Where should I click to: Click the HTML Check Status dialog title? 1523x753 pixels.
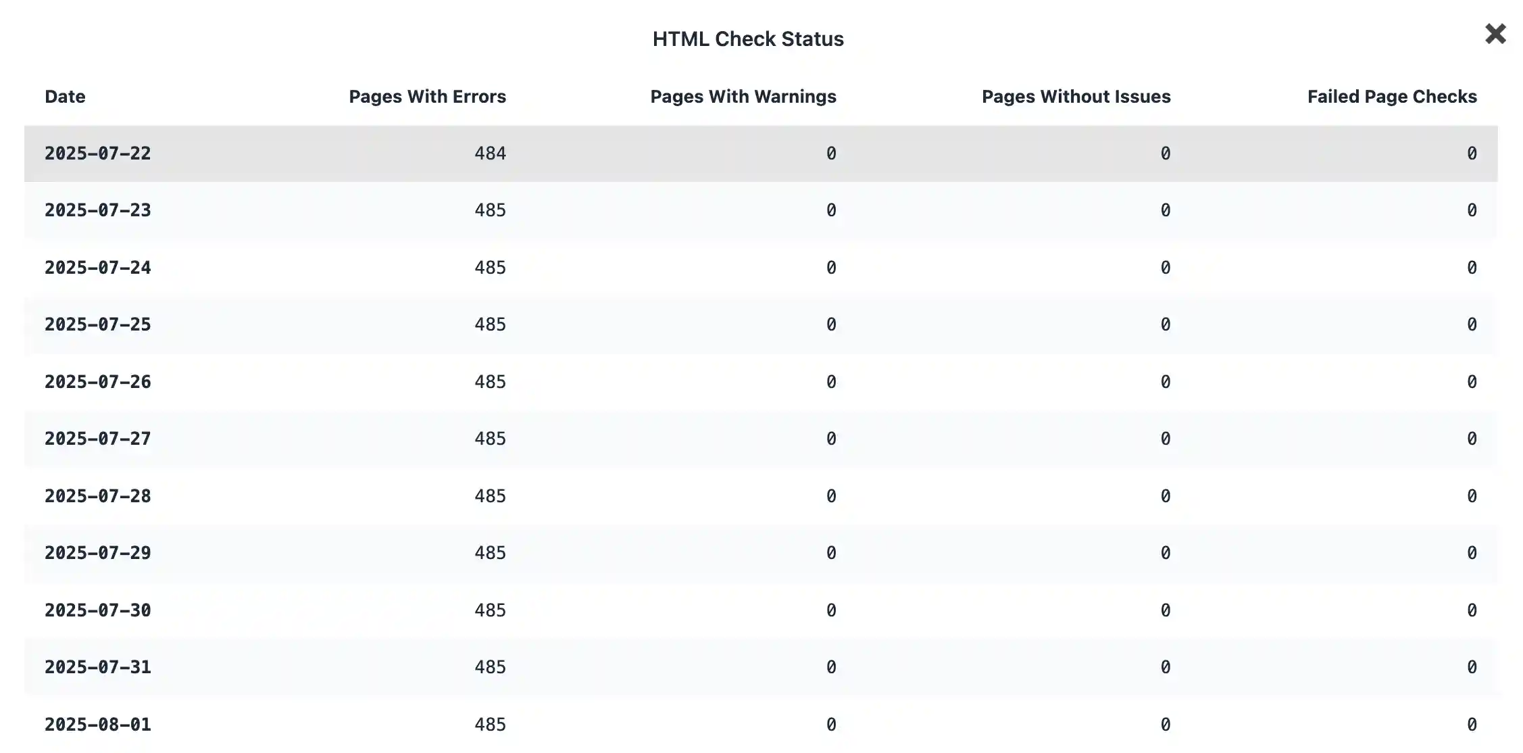click(747, 39)
